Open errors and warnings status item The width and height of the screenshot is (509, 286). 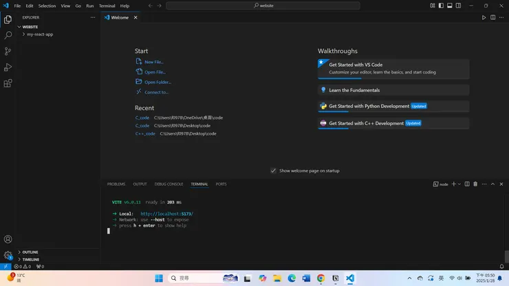tap(23, 267)
